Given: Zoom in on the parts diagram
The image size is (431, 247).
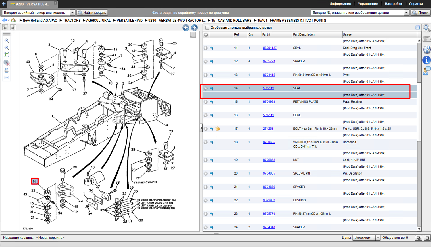Looking at the screenshot, I should pyautogui.click(x=7, y=41).
